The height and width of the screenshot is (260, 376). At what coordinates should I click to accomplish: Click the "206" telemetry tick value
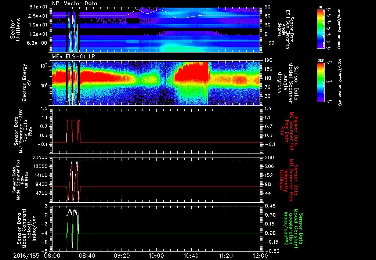tap(269, 166)
